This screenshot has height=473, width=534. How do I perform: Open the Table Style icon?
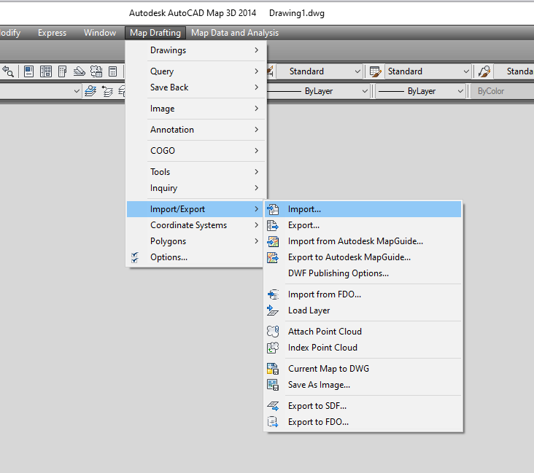click(375, 71)
